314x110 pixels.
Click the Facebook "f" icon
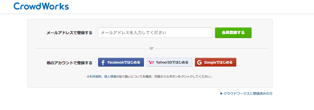103,62
